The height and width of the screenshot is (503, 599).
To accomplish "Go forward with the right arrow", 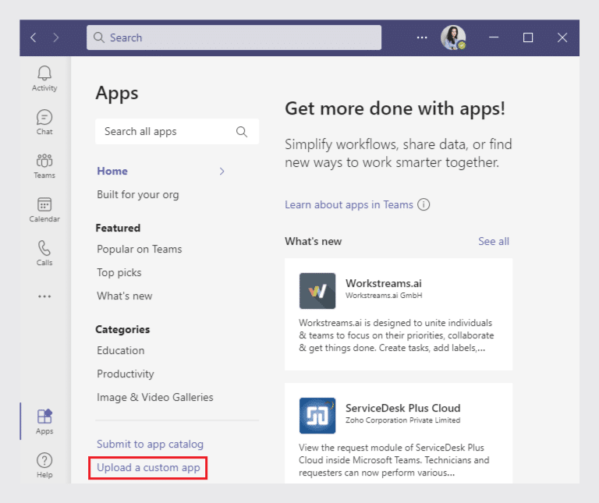I will [x=56, y=37].
